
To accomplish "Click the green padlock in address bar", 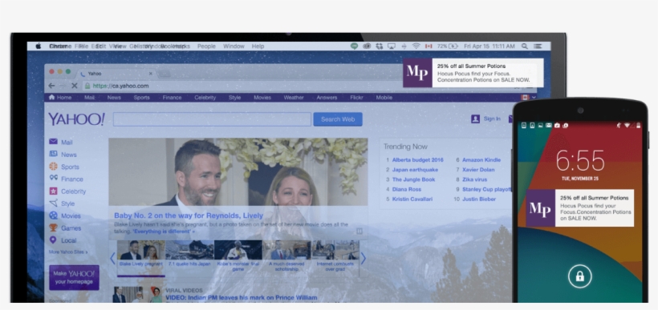I will coord(87,86).
